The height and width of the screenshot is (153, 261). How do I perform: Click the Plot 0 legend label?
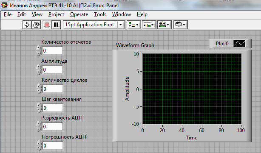[222, 44]
